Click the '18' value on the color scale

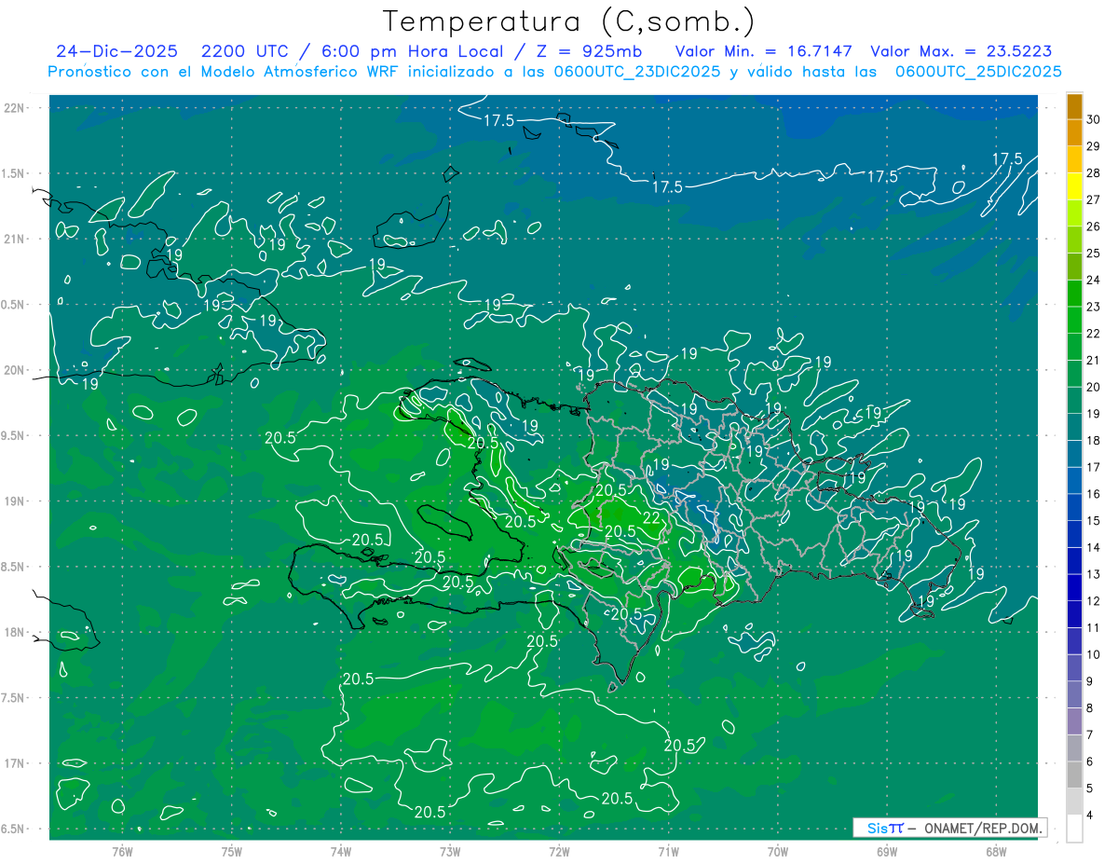pos(1094,440)
